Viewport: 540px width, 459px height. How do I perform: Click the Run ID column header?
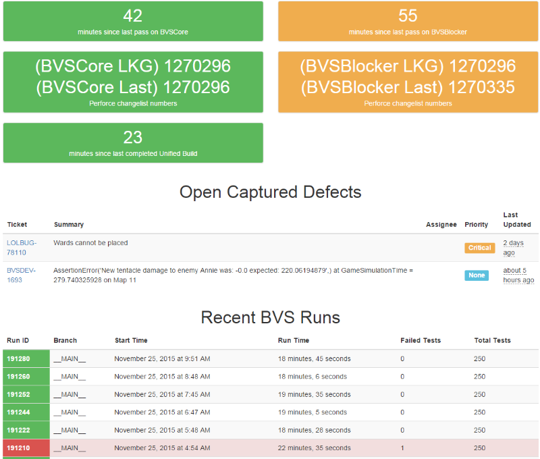18,340
